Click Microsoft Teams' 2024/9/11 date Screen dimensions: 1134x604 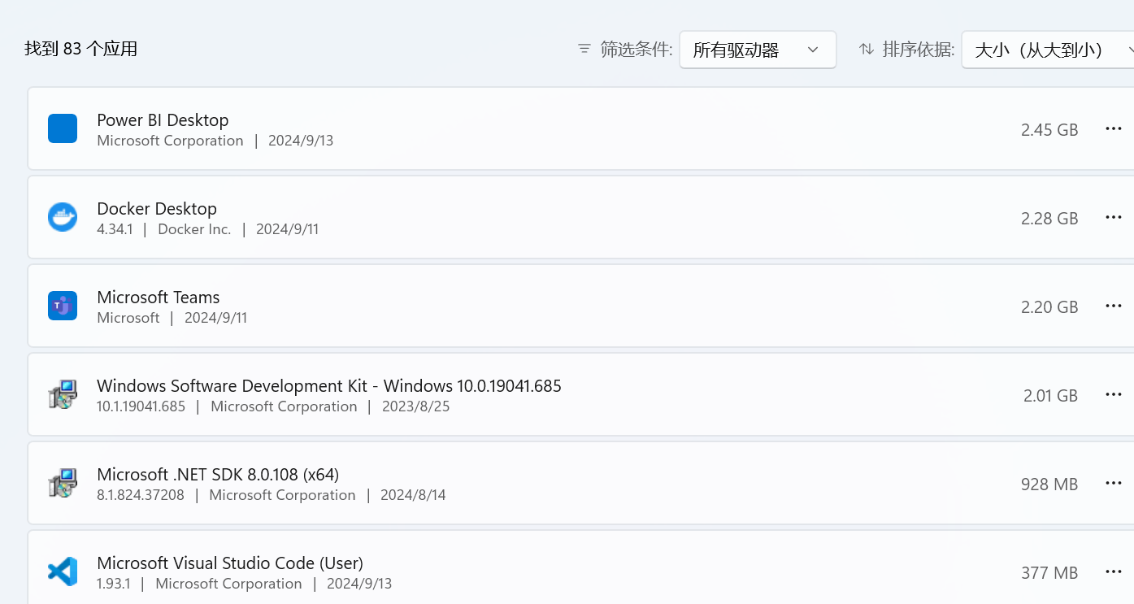(215, 318)
